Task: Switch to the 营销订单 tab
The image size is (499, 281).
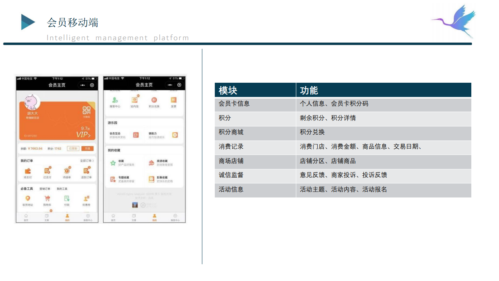Action: [x=45, y=189]
